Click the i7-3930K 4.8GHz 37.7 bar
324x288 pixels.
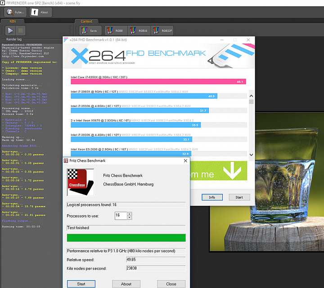coord(139,111)
